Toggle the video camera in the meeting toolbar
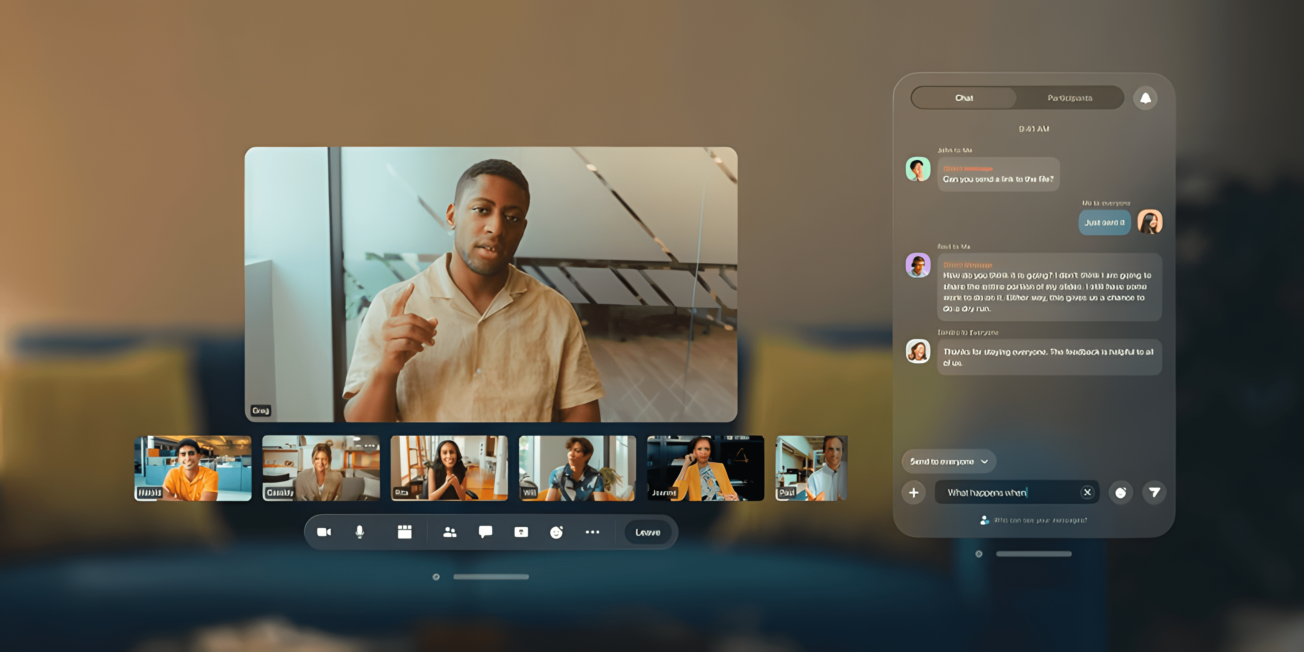This screenshot has height=652, width=1304. point(324,532)
